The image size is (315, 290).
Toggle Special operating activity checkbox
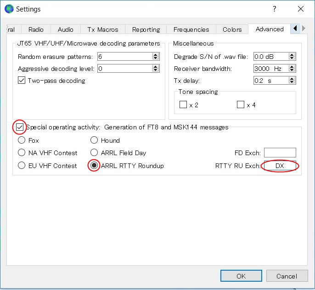point(20,127)
